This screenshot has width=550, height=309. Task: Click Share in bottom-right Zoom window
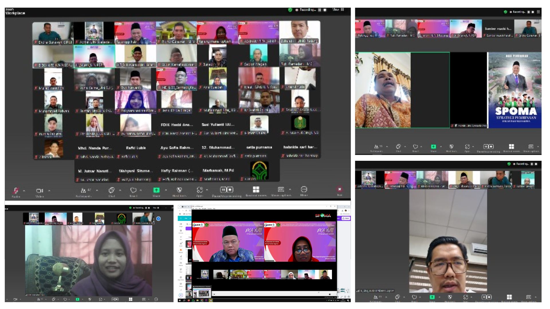click(432, 298)
